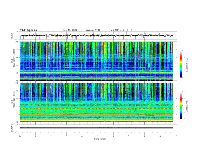Click the ch.1 panel's PSD color bar
Image resolution: width=198 pixels, height=153 pixels.
click(181, 64)
